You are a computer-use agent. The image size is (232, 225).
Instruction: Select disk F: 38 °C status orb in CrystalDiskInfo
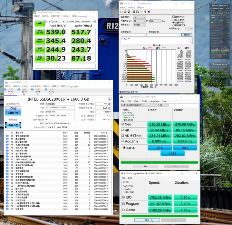32,89
